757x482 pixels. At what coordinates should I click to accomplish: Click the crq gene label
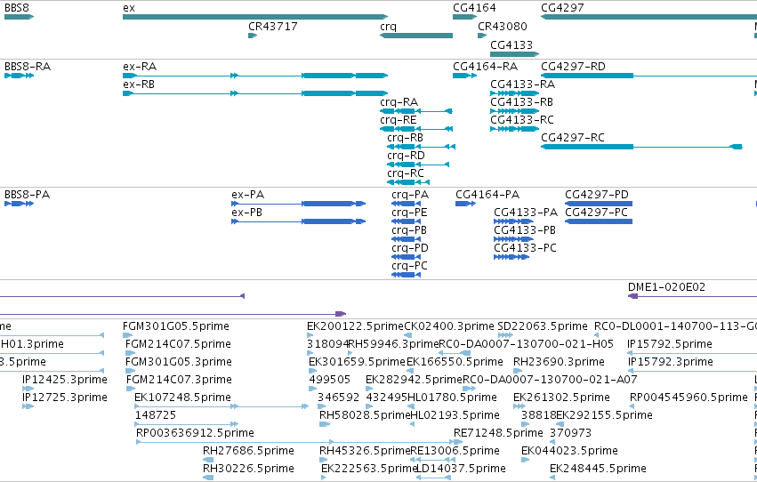pos(388,27)
